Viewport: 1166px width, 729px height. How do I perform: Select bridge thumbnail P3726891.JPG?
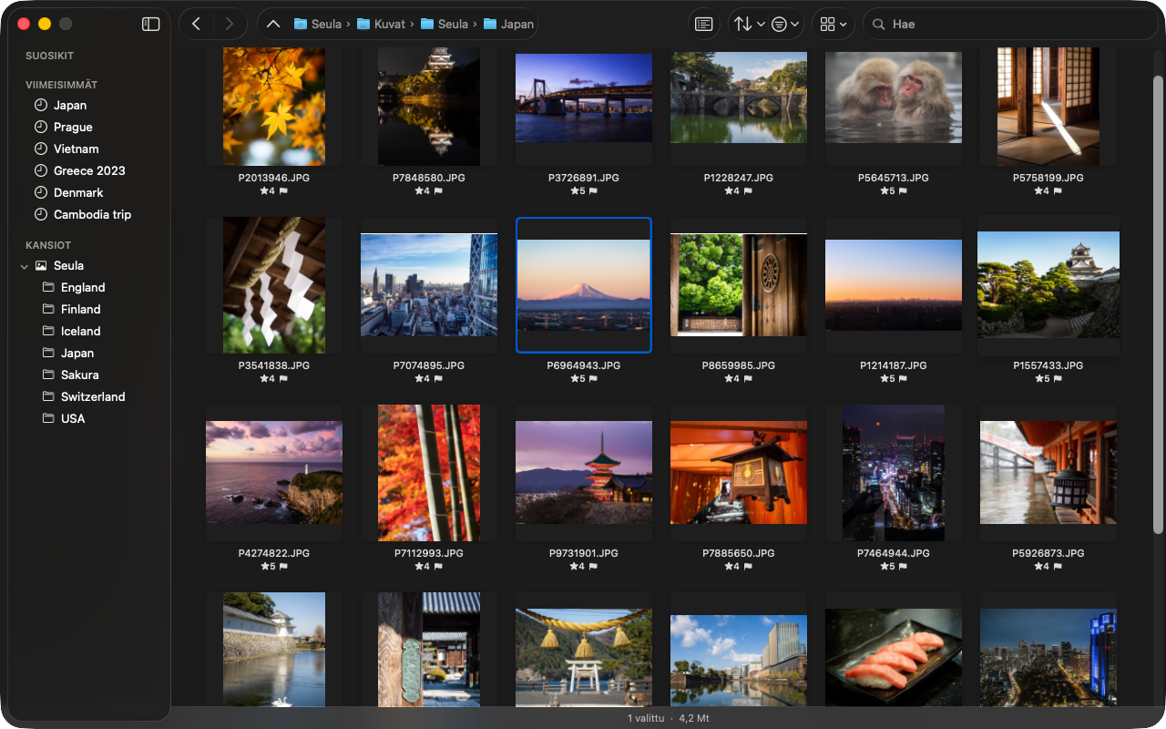[x=584, y=98]
